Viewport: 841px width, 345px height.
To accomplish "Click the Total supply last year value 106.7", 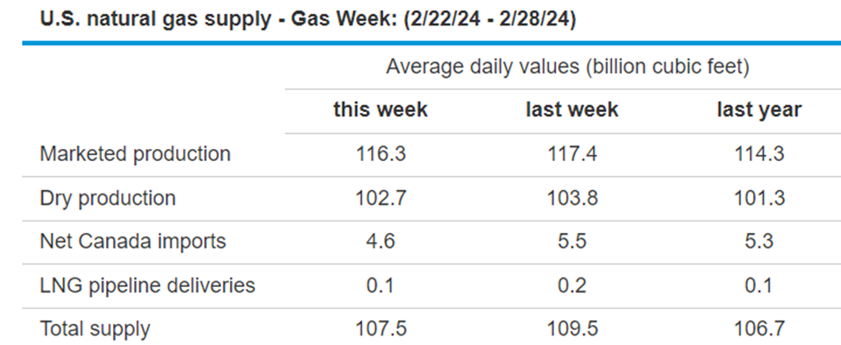I will (759, 329).
